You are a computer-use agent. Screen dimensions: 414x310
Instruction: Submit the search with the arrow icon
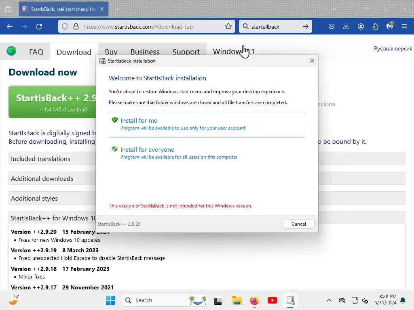click(x=306, y=26)
